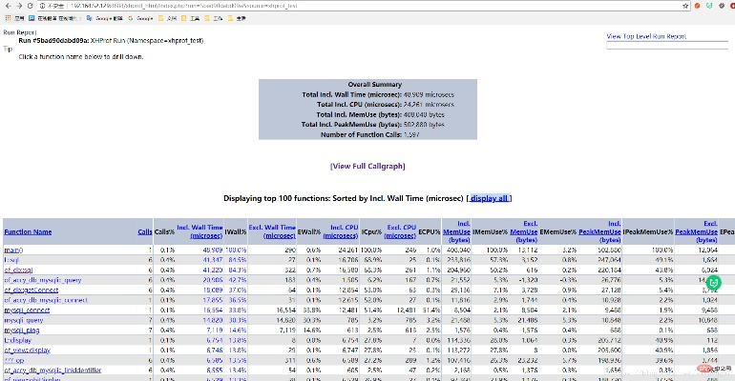
Task: Open the View Full Callgraph link
Action: tap(367, 166)
